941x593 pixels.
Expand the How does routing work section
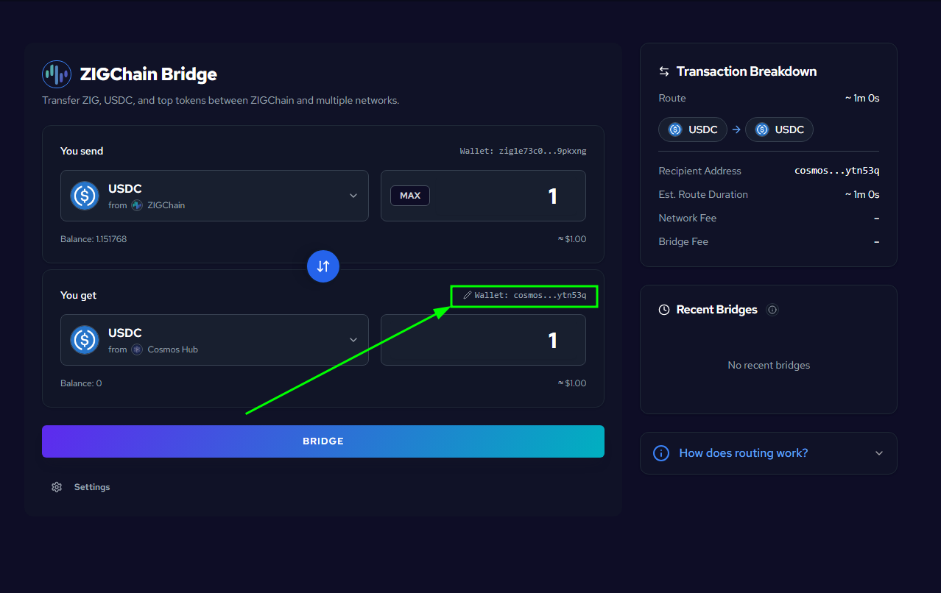[768, 453]
